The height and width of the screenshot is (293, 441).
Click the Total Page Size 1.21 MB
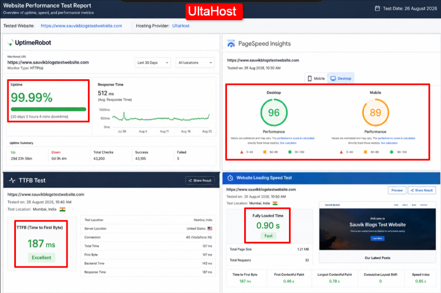tap(303, 249)
